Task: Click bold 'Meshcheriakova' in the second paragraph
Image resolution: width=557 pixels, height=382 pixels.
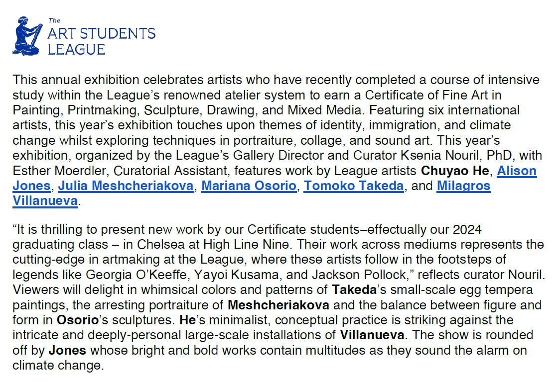Action: tap(278, 305)
